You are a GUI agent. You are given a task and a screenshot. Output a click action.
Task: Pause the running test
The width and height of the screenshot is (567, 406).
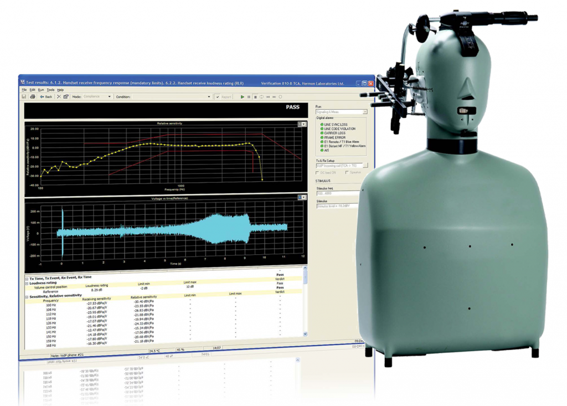coord(249,96)
